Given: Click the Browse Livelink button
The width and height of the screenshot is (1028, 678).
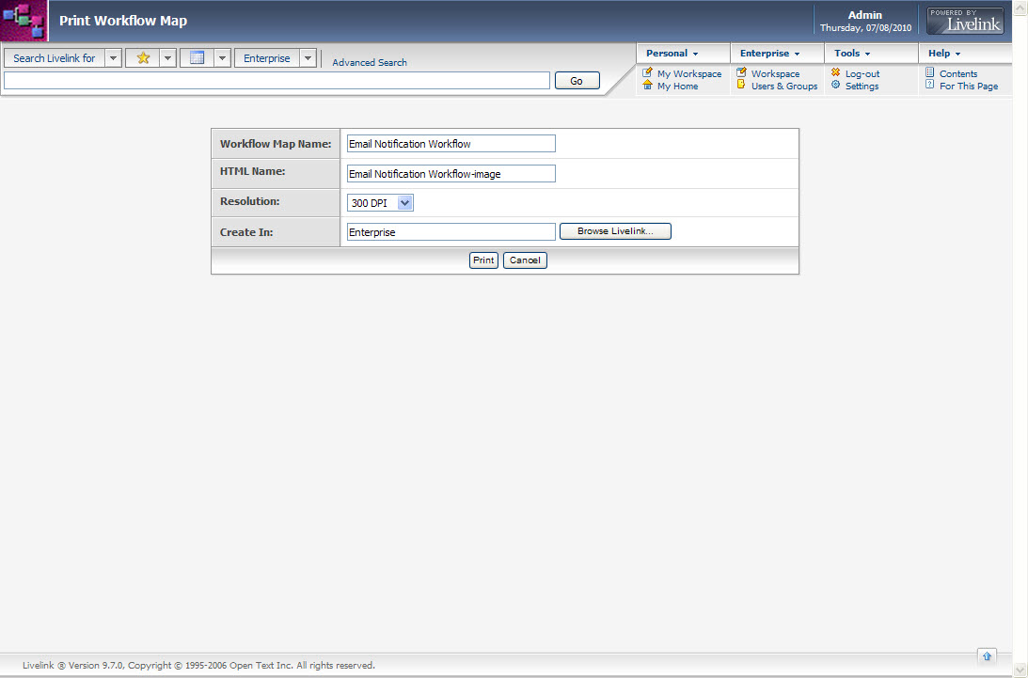Looking at the screenshot, I should tap(615, 231).
